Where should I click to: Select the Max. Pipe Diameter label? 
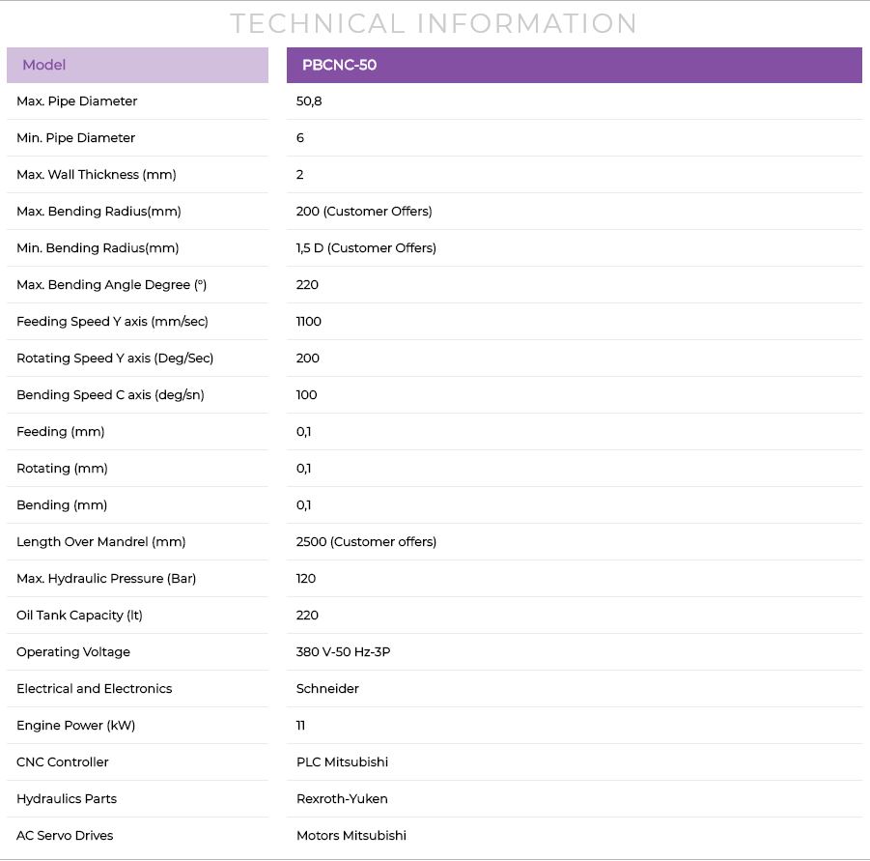tap(76, 101)
